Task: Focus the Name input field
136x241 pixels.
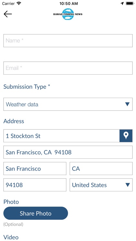Action: pyautogui.click(x=68, y=40)
